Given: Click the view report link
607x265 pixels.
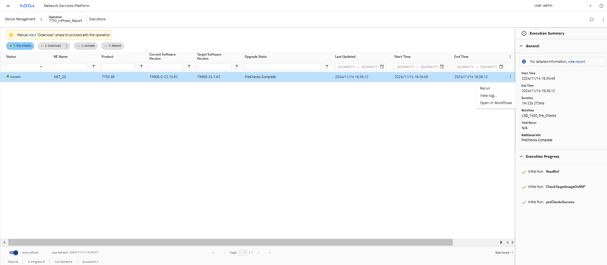Looking at the screenshot, I should coord(576,62).
